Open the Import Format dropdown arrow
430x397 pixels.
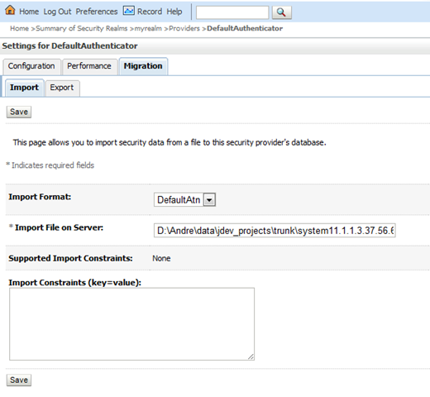pyautogui.click(x=209, y=200)
